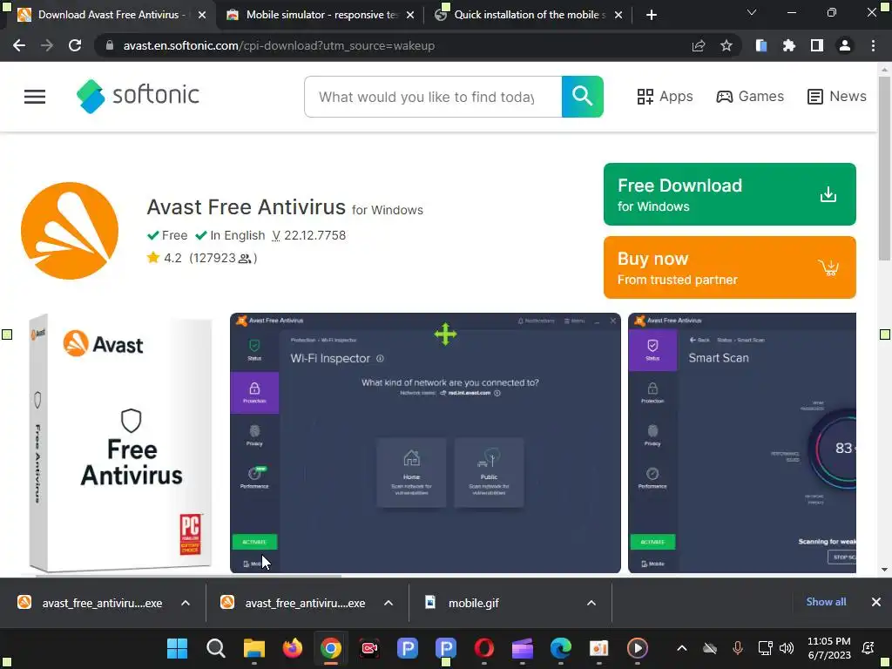This screenshot has width=892, height=669.
Task: Click the 4.2 star rating
Action: (164, 258)
